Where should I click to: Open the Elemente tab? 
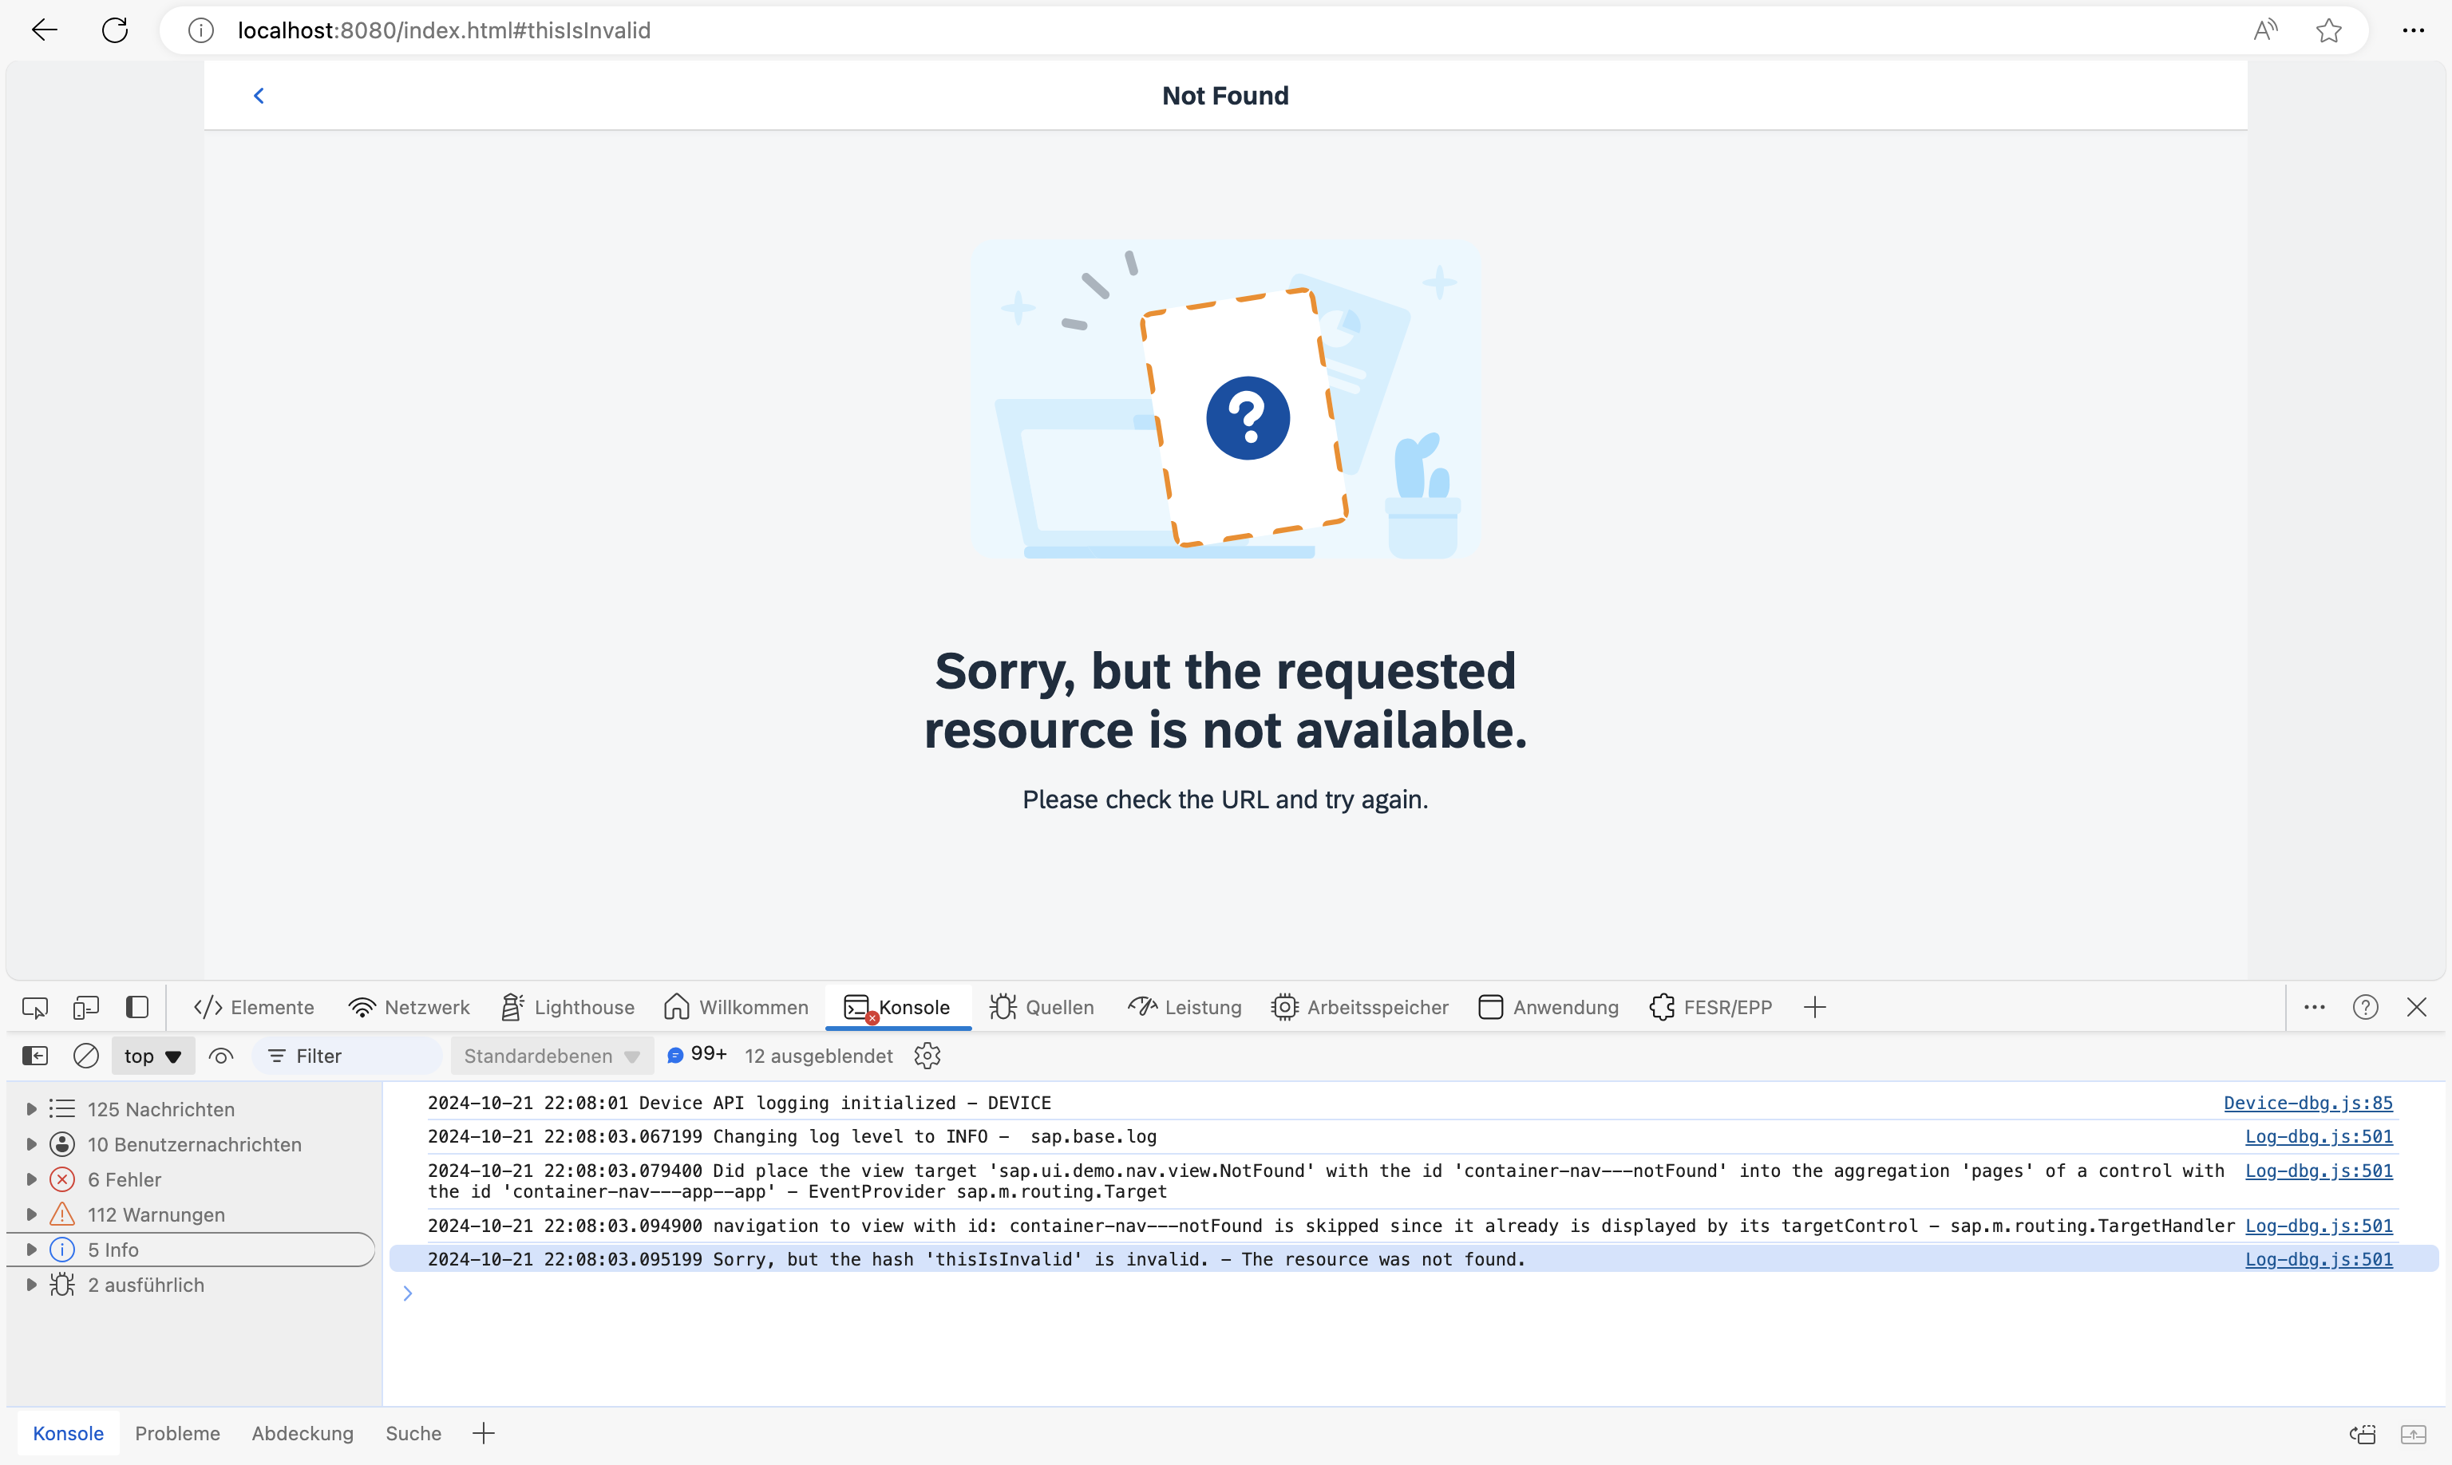[x=254, y=1007]
